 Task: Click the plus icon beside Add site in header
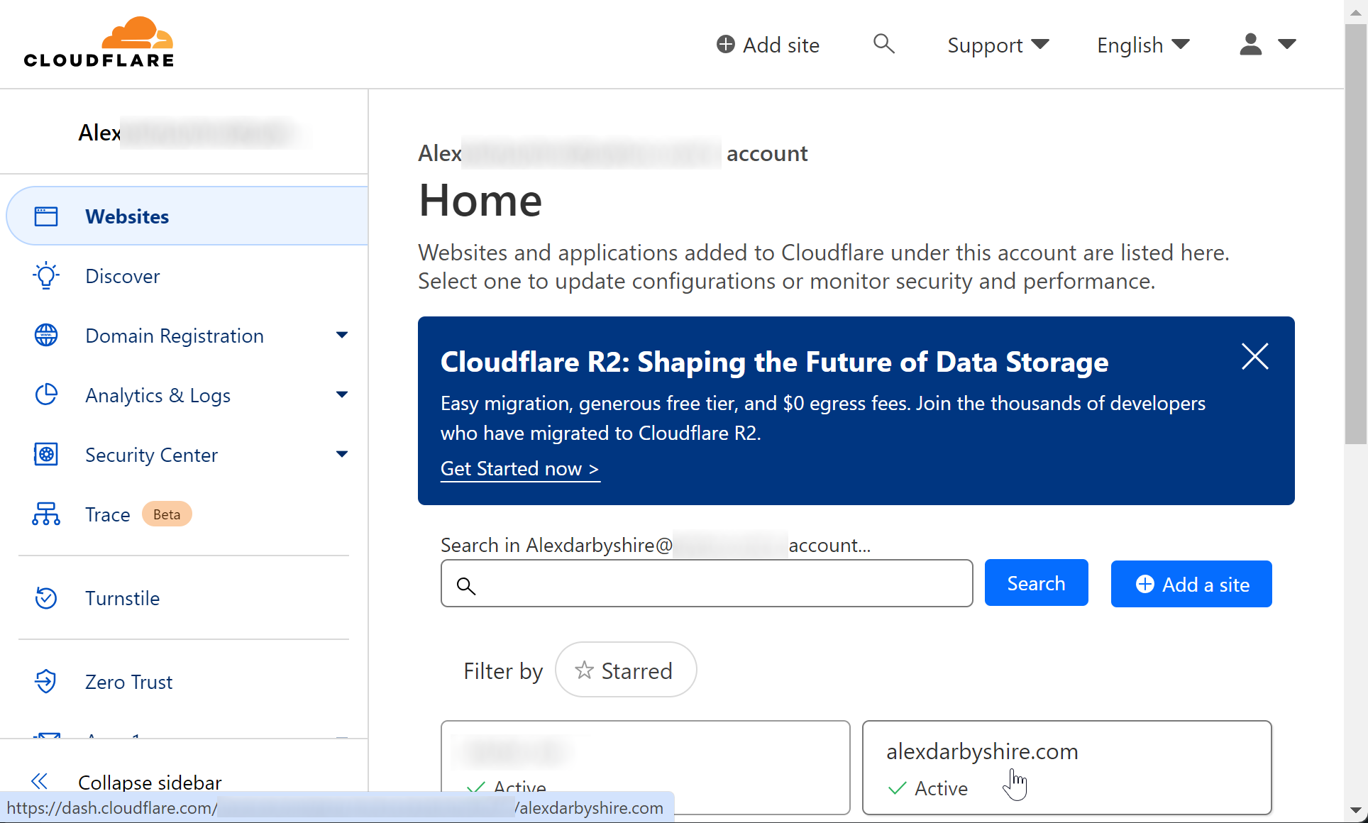(x=725, y=44)
